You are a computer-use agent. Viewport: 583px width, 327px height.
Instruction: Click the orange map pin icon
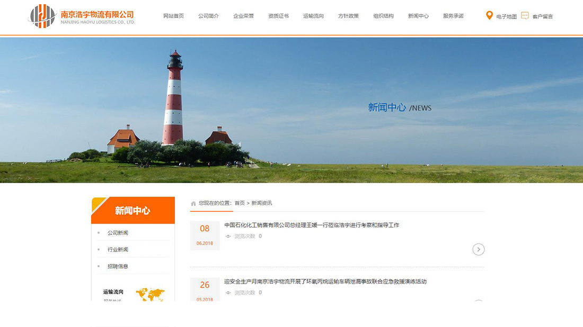[489, 15]
